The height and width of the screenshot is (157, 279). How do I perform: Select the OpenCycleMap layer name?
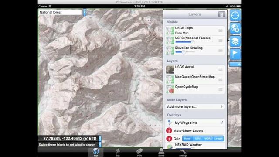[x=187, y=87]
